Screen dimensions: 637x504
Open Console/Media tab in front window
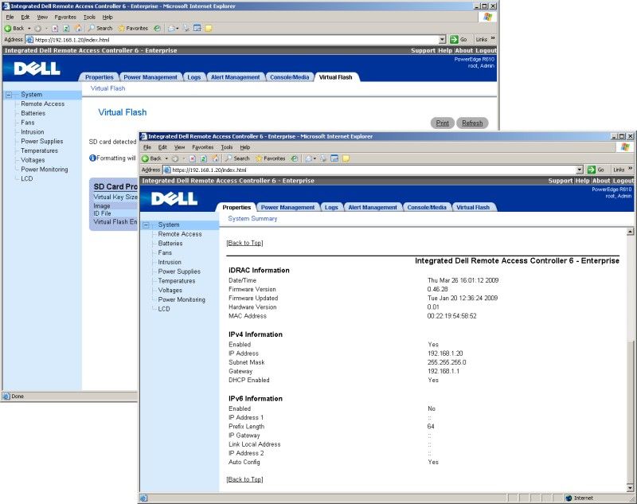427,208
